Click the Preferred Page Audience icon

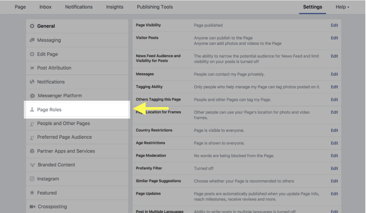32,137
